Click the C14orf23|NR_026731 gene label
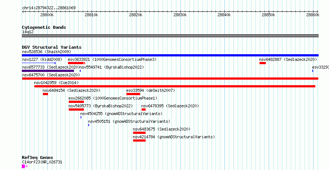This screenshot has width=329, height=170. (42, 162)
